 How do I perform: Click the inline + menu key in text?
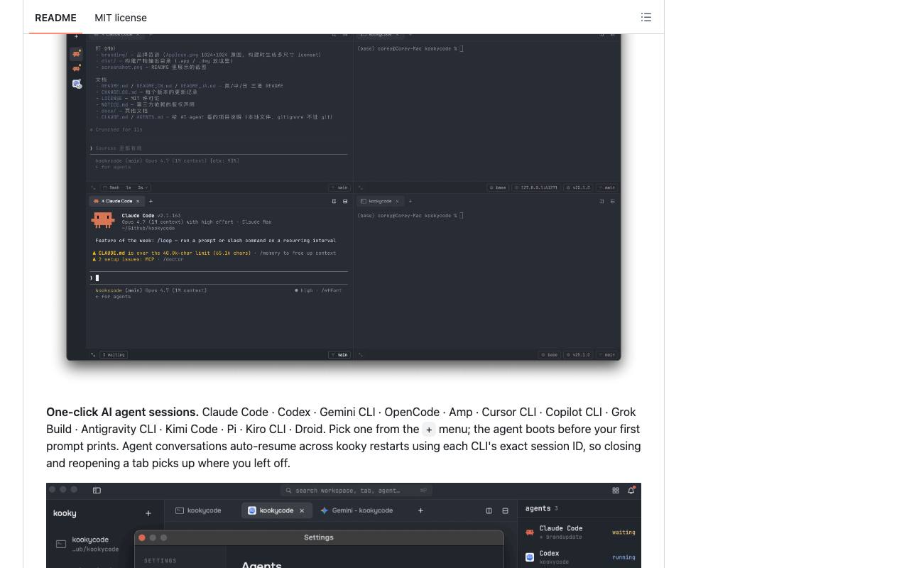[x=429, y=430]
